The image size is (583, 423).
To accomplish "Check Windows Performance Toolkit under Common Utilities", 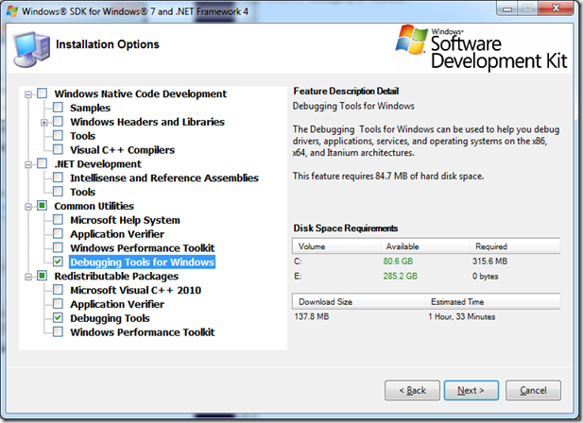I will click(58, 247).
